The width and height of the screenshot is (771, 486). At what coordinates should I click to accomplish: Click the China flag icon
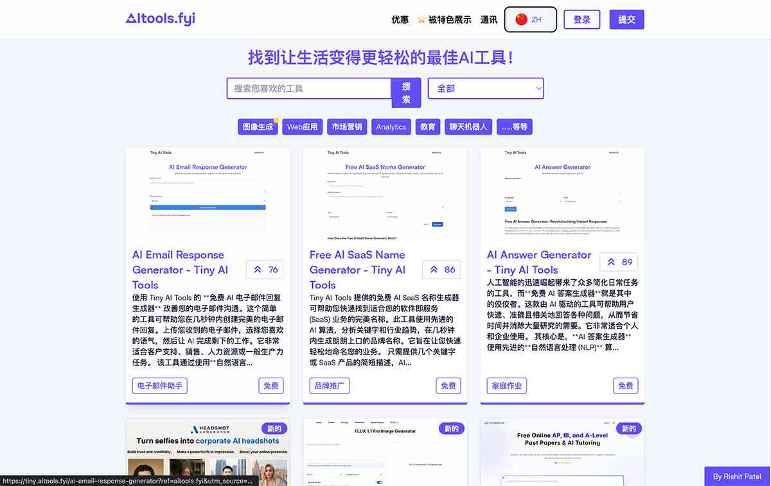coord(521,19)
